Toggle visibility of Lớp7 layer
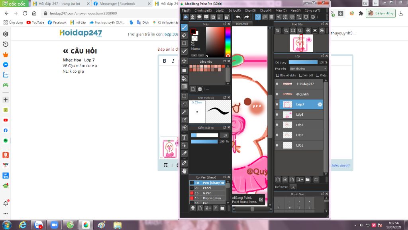408x230 pixels. click(x=277, y=104)
